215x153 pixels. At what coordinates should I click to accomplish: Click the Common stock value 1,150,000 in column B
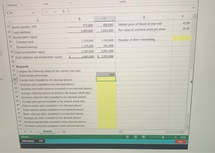[87, 41]
